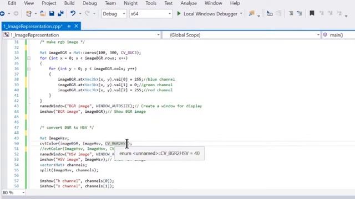The height and width of the screenshot is (199, 355).
Task: Click the toolbar icon left of the dimmed one
Action: point(270,14)
